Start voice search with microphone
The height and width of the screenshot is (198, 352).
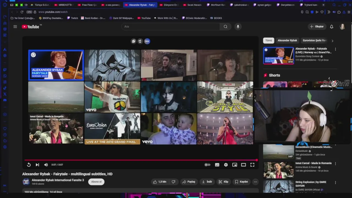[x=238, y=27]
